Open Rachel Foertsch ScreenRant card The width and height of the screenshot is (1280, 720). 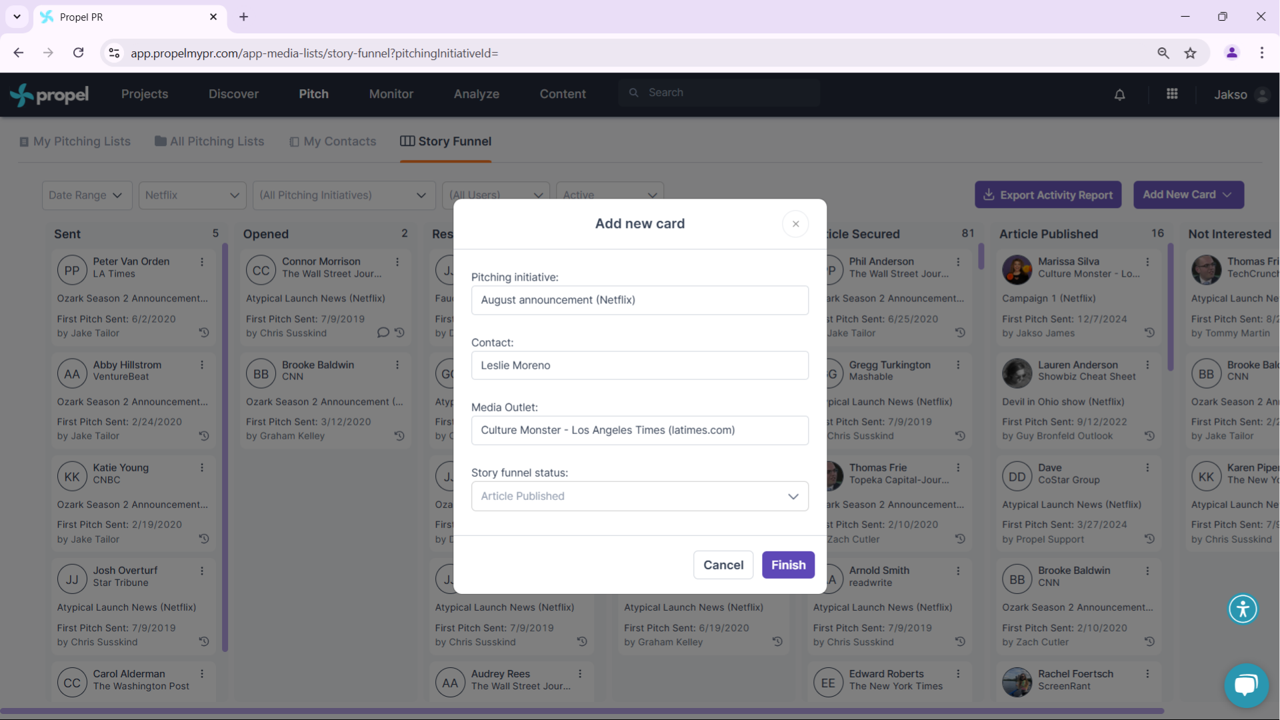(1079, 681)
